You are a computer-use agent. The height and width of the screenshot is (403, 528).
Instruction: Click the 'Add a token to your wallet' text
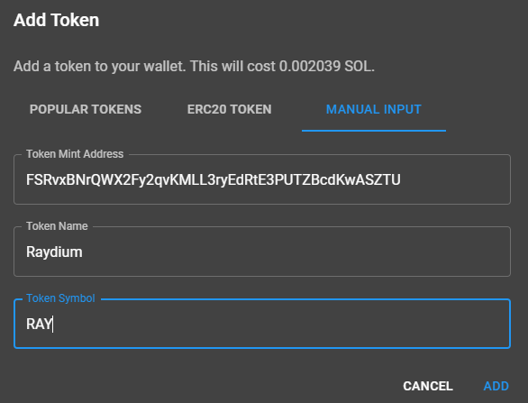(100, 66)
